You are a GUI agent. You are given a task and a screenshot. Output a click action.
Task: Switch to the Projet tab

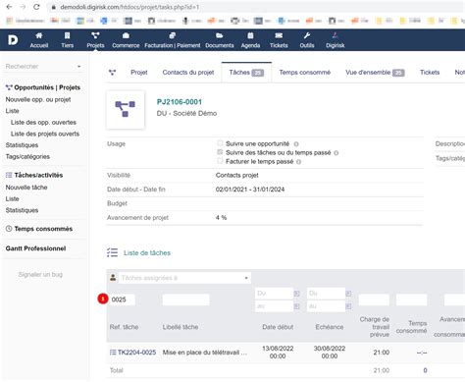[139, 73]
